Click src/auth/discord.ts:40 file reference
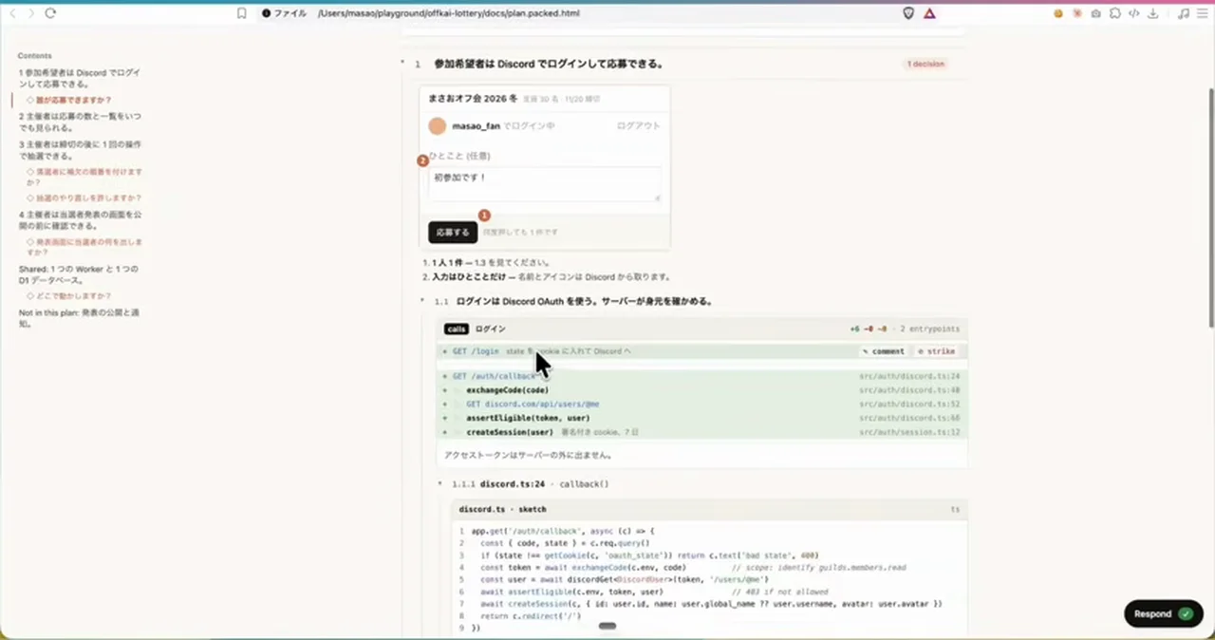The height and width of the screenshot is (640, 1215). tap(909, 390)
